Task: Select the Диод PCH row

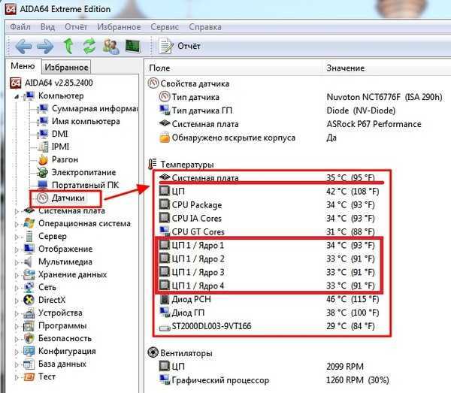Action: pyautogui.click(x=269, y=299)
